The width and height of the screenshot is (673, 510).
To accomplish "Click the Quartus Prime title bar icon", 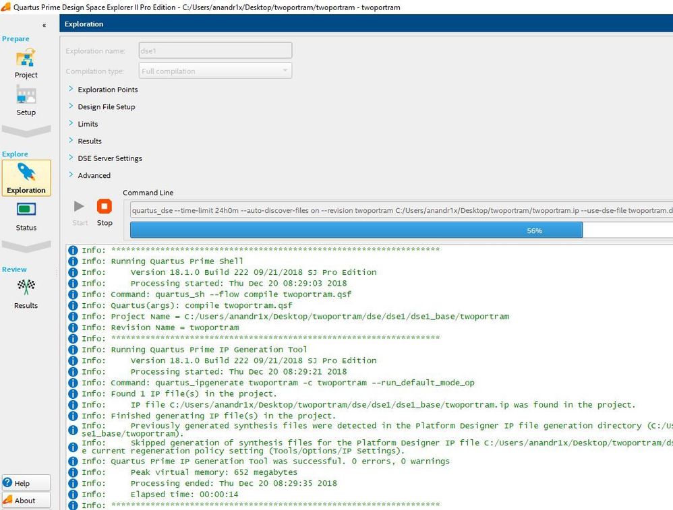I will pyautogui.click(x=6, y=7).
